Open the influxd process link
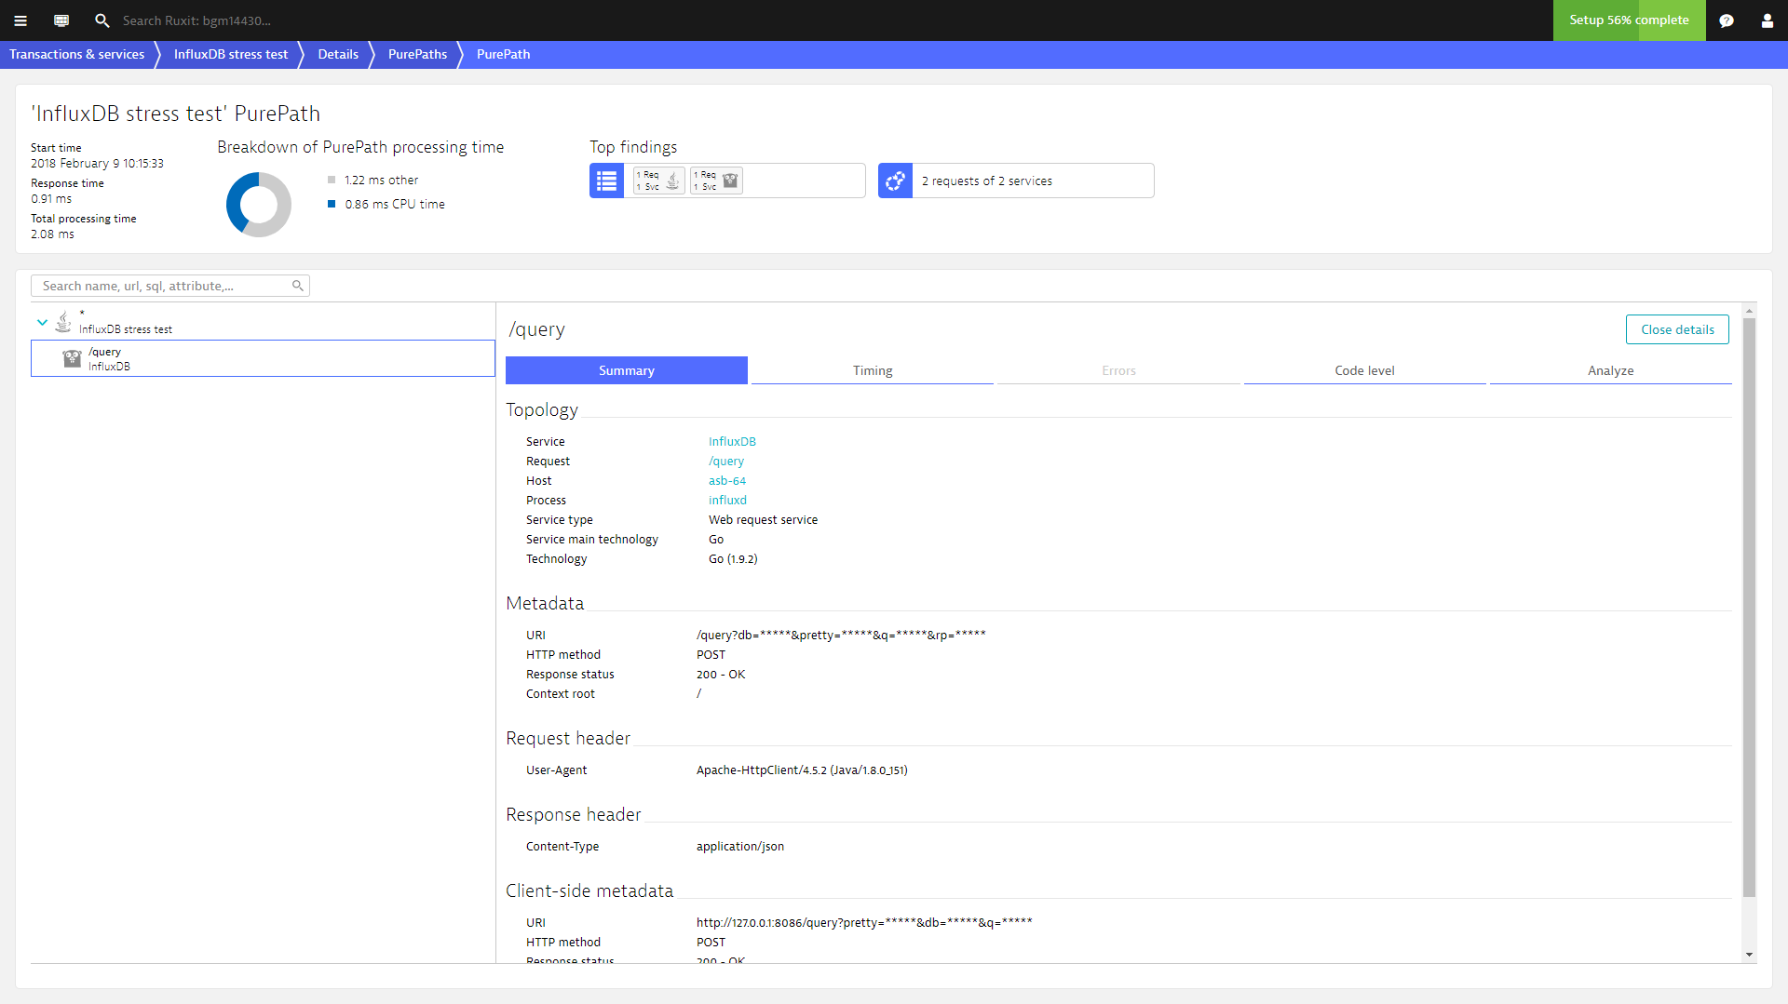 tap(727, 501)
